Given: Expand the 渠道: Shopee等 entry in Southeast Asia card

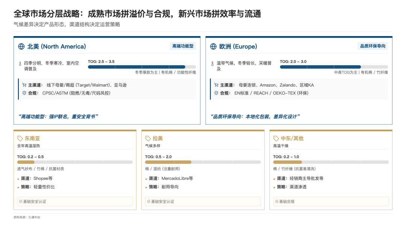Looking at the screenshot, I should pyautogui.click(x=37, y=178).
